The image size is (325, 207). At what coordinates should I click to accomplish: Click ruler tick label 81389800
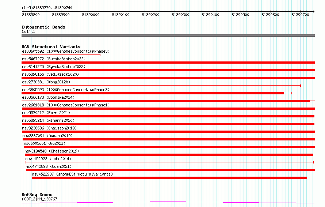31,15
